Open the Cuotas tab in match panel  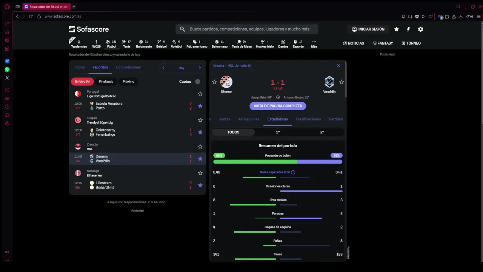(x=225, y=119)
